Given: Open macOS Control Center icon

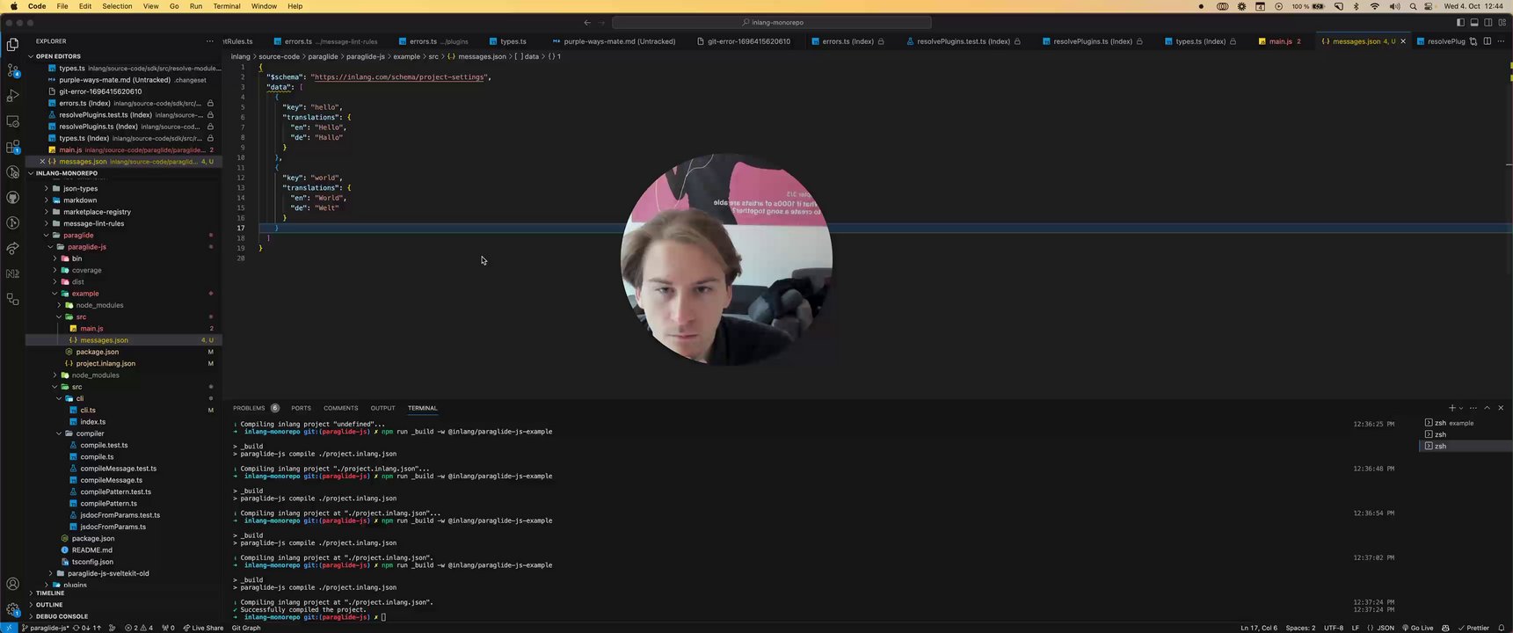Looking at the screenshot, I should pyautogui.click(x=1429, y=6).
